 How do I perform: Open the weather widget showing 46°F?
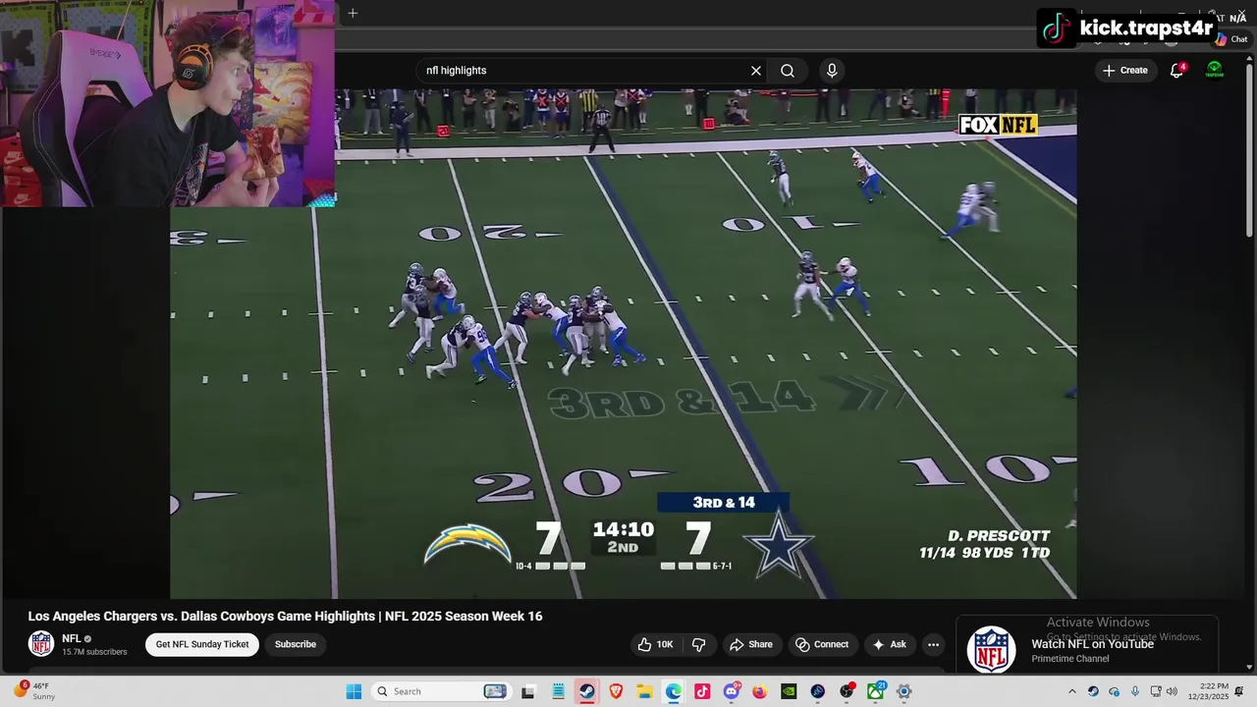(34, 691)
